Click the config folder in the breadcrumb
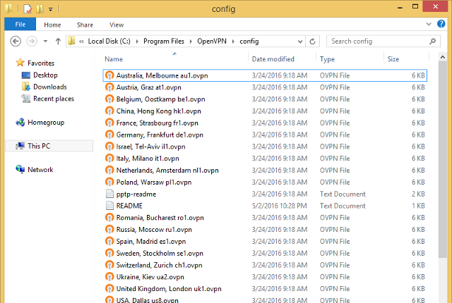This screenshot has height=303, width=452. click(249, 42)
